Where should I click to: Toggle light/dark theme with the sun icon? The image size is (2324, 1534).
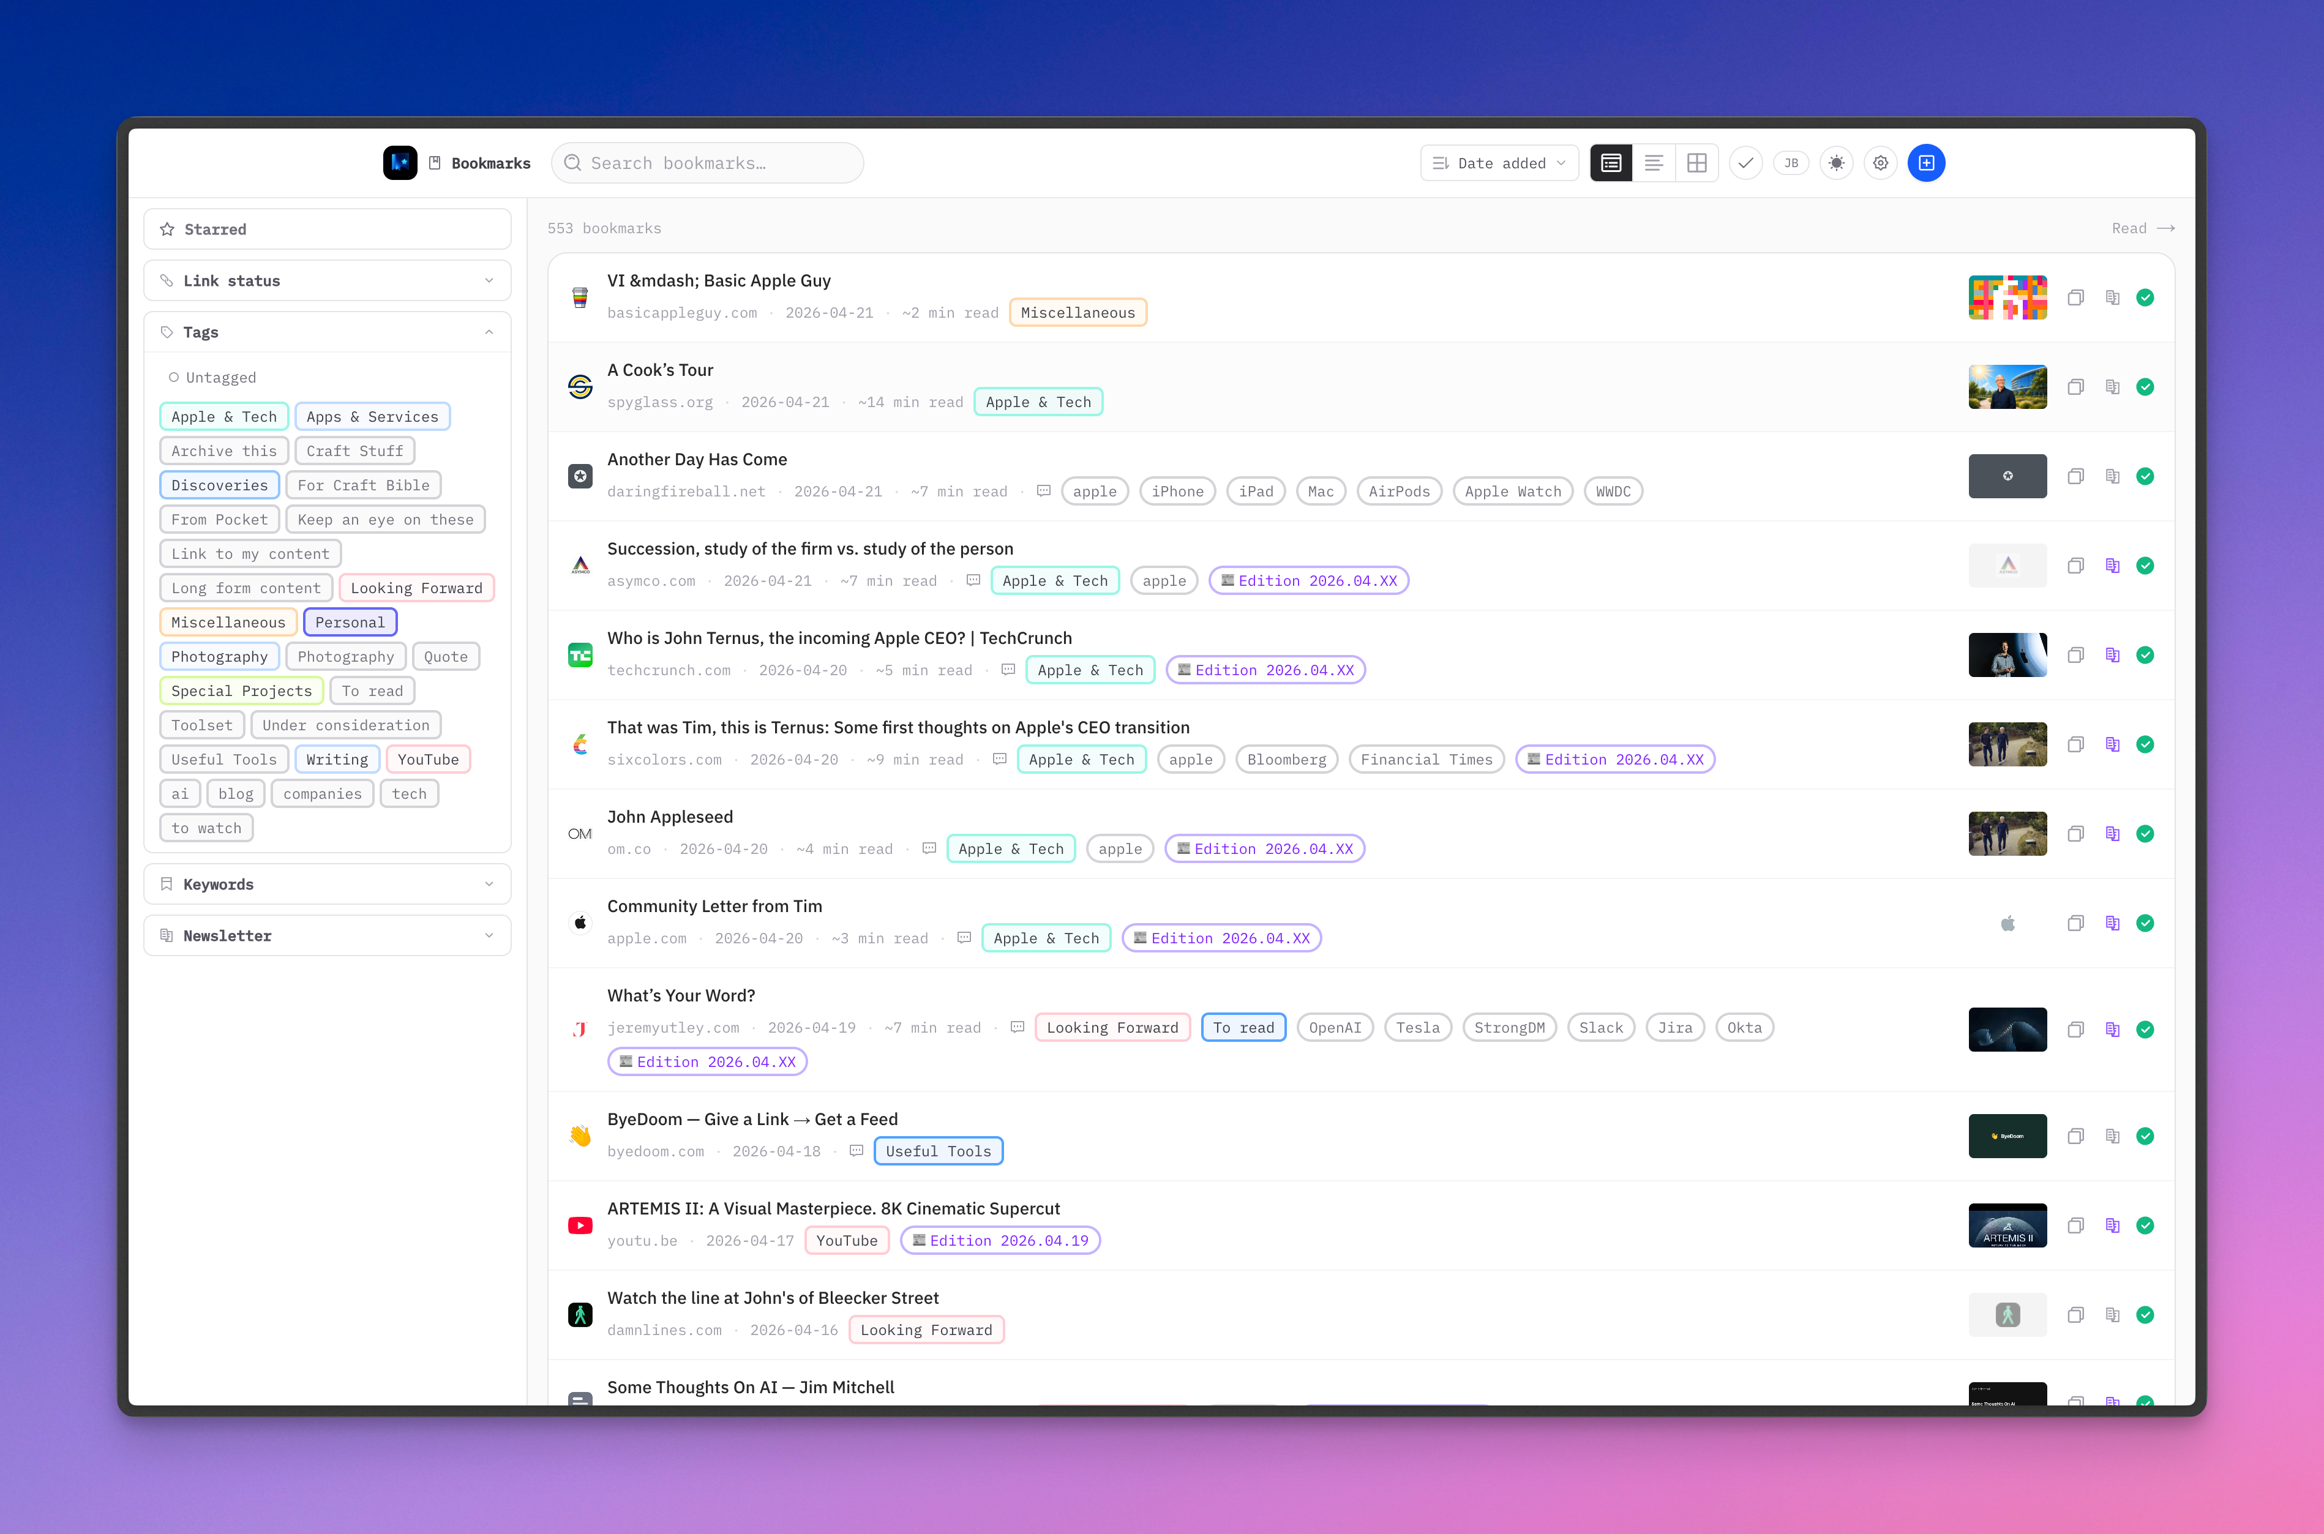[x=1835, y=162]
